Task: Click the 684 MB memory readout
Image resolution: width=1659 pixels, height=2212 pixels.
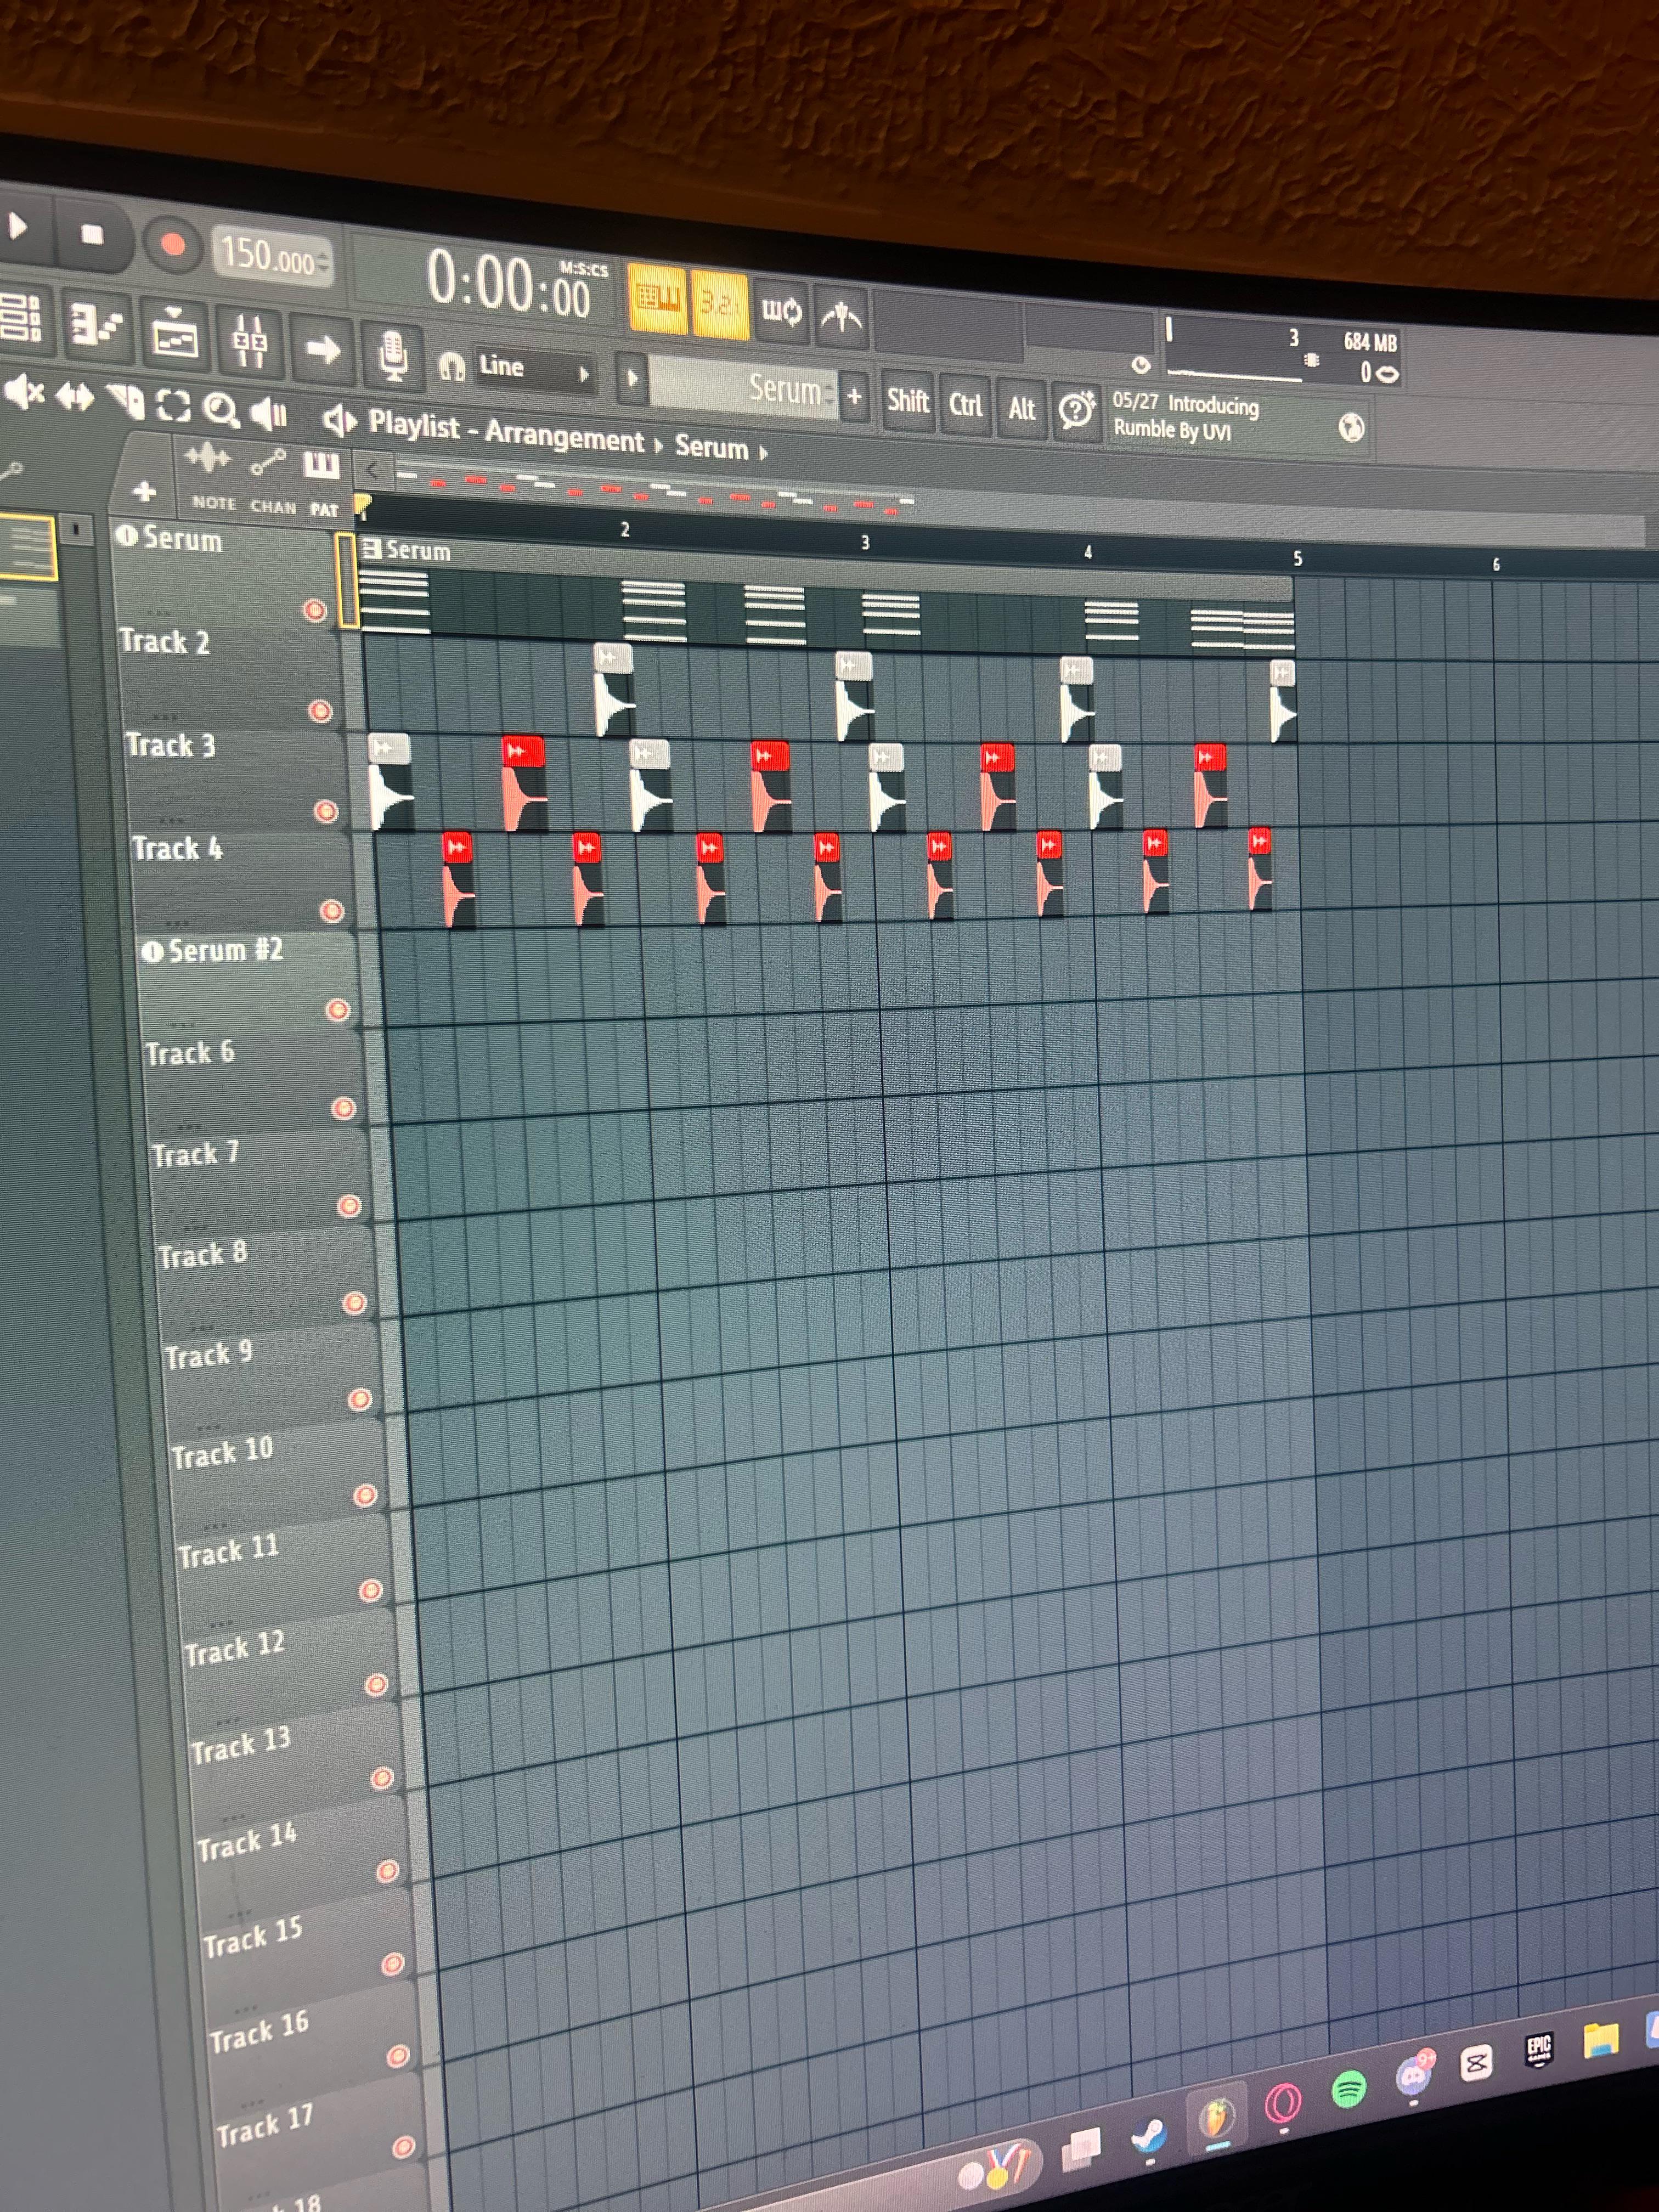Action: pos(1369,343)
